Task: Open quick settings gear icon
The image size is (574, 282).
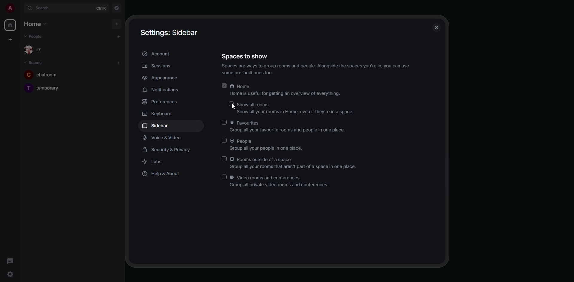Action: (10, 275)
